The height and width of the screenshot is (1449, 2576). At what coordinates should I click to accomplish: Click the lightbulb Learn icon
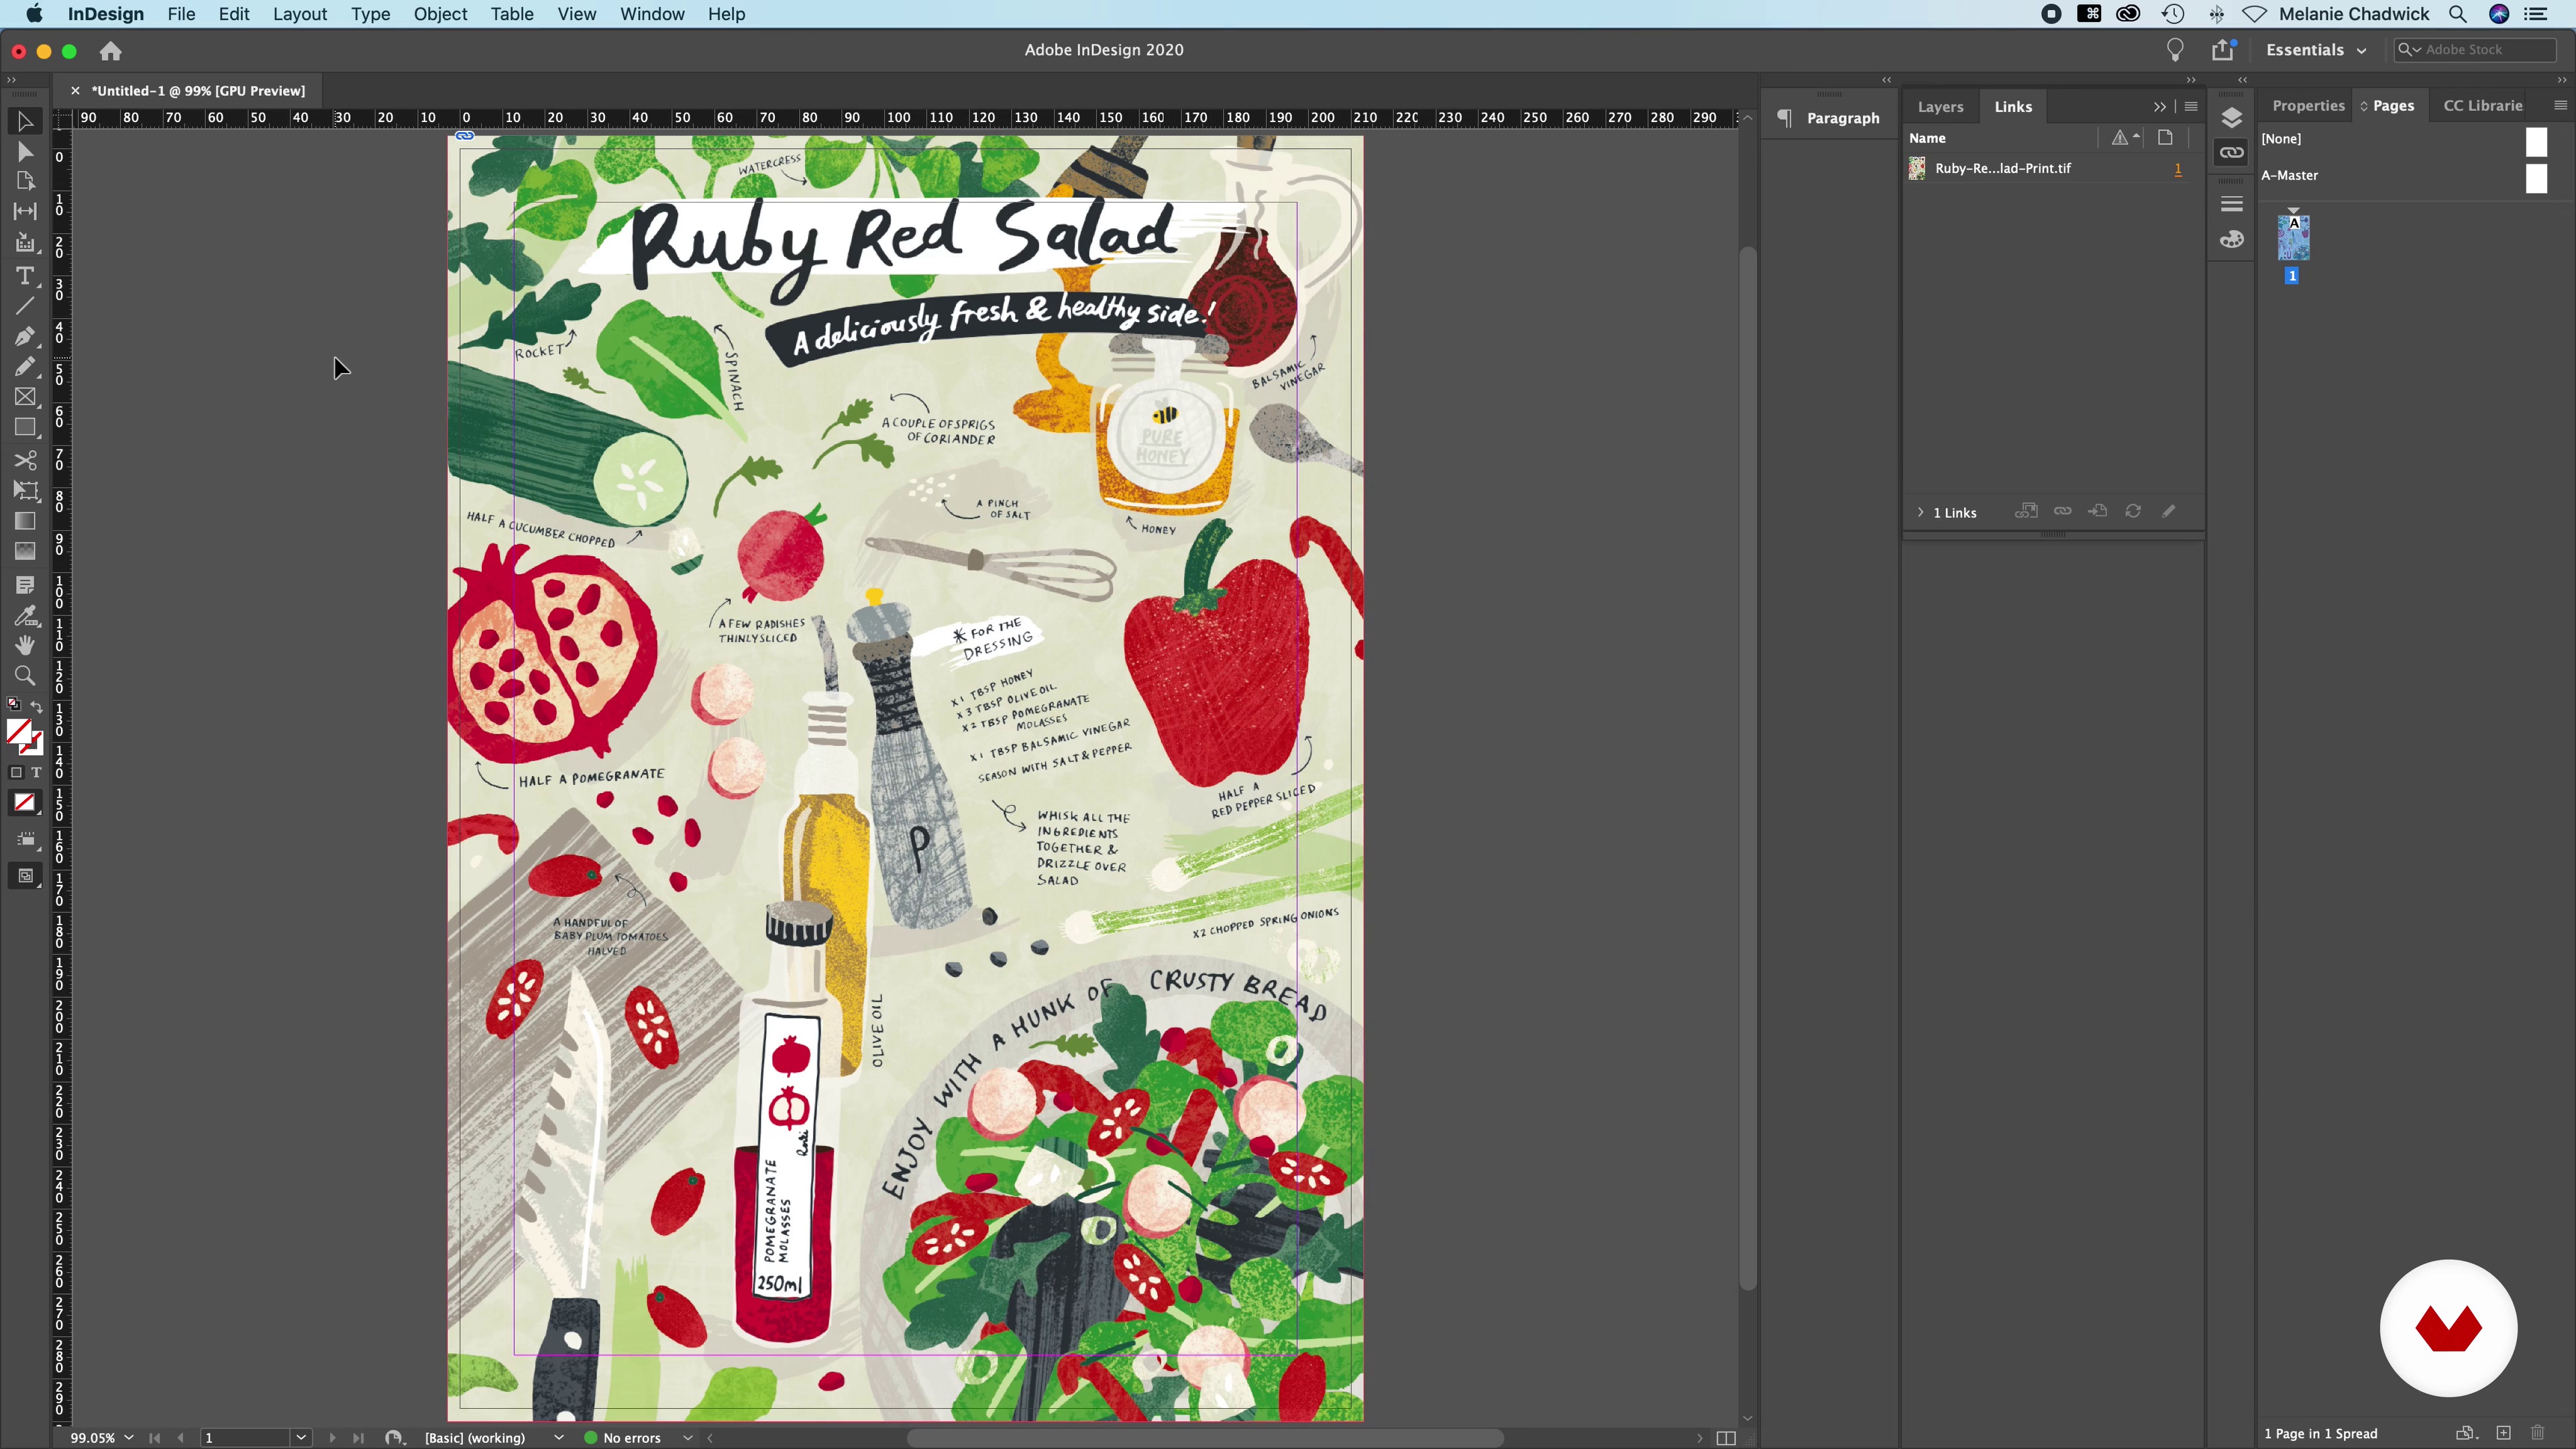(2175, 50)
